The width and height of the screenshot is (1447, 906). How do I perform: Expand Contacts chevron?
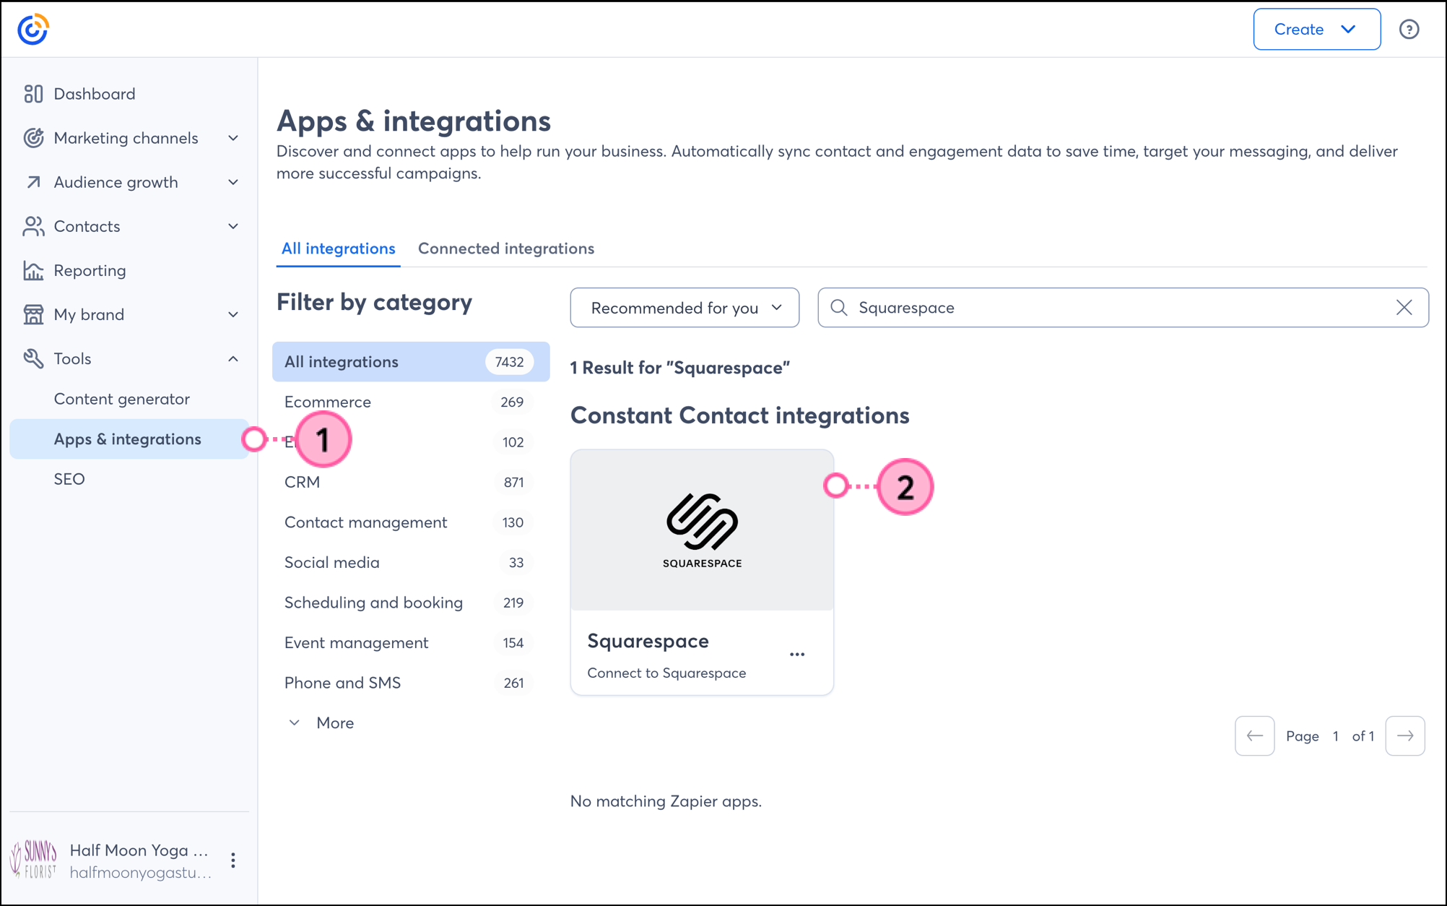point(233,226)
